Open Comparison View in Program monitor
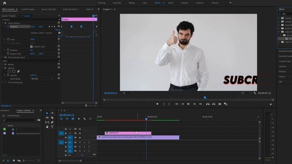The width and height of the screenshot is (292, 164). pos(226,104)
